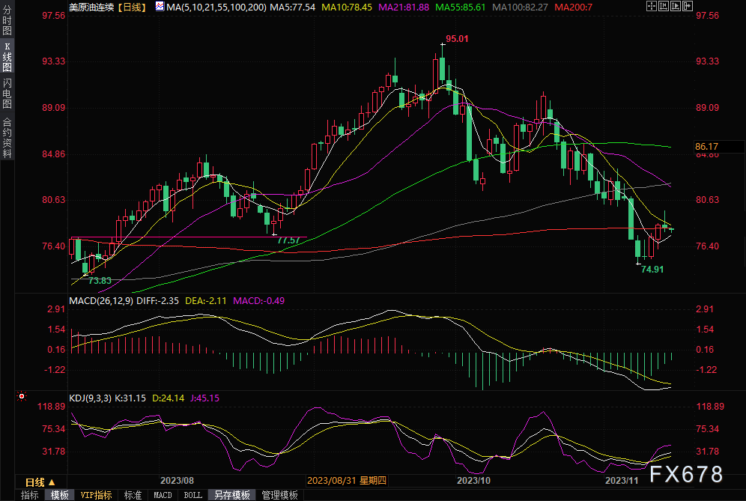Click the 另存模板 button
The height and width of the screenshot is (501, 746).
[x=232, y=495]
